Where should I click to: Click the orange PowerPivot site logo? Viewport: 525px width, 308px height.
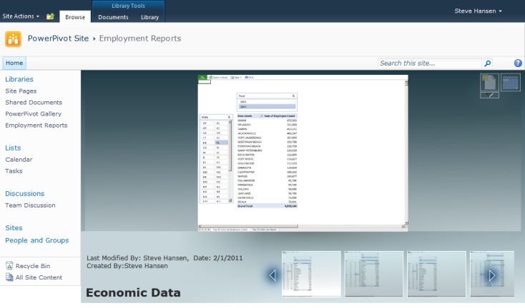(x=13, y=38)
